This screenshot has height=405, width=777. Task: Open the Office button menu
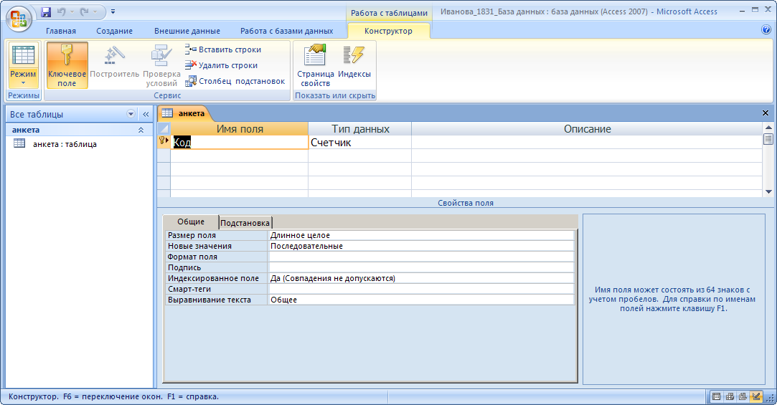pyautogui.click(x=19, y=19)
